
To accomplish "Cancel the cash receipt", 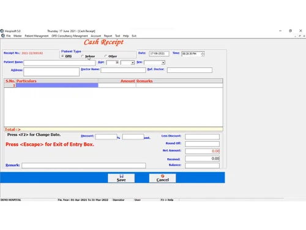I will 162,178.
